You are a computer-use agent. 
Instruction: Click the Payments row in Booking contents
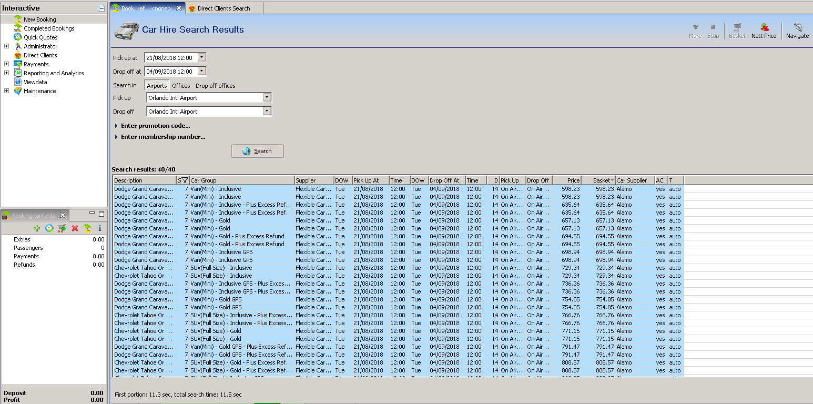pos(54,256)
